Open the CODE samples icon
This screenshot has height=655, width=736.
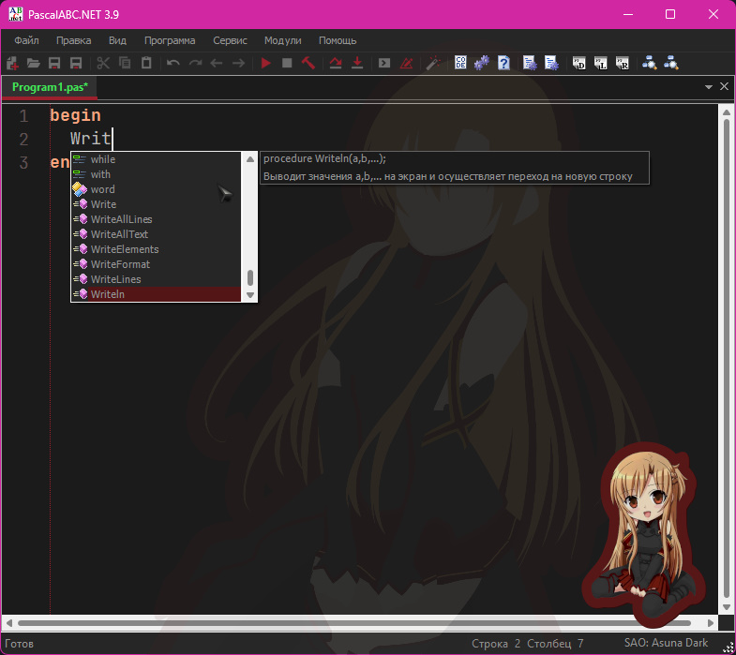[461, 63]
